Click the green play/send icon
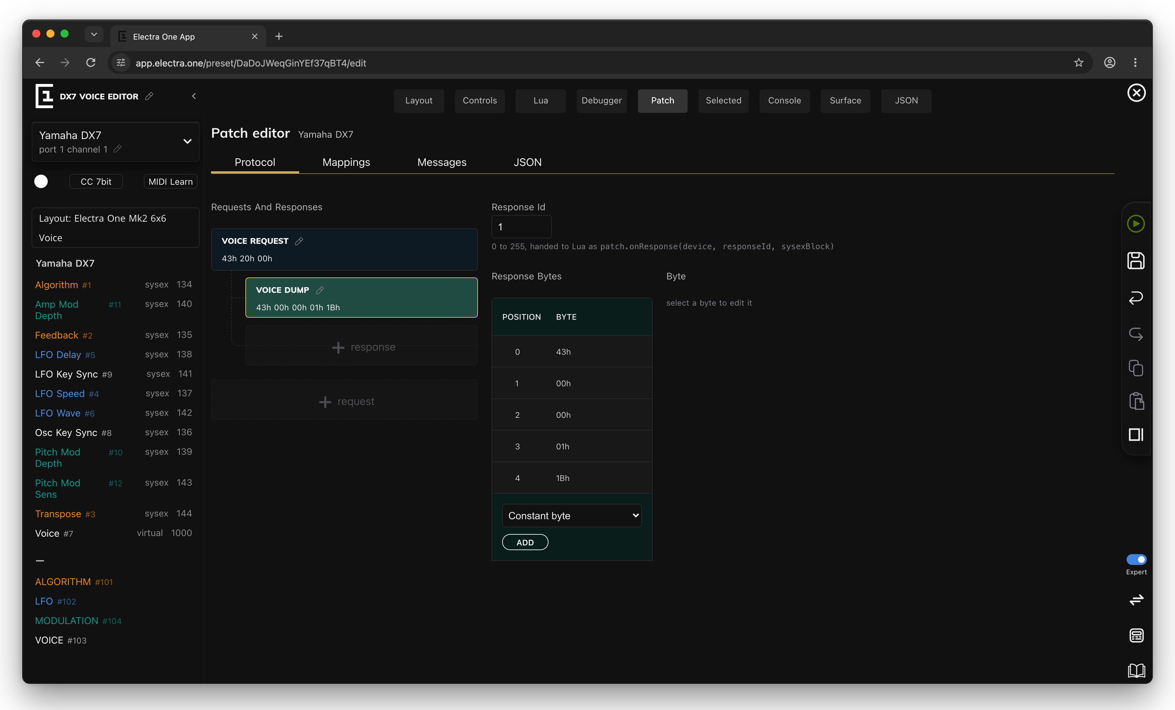Viewport: 1175px width, 710px height. click(x=1136, y=223)
